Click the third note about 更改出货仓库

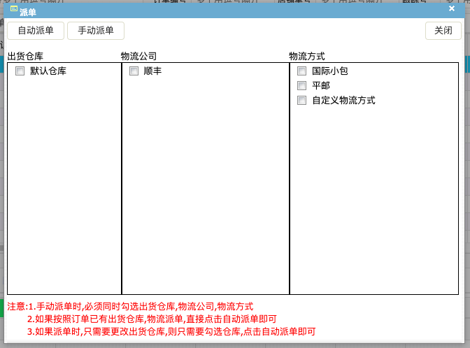(171, 331)
